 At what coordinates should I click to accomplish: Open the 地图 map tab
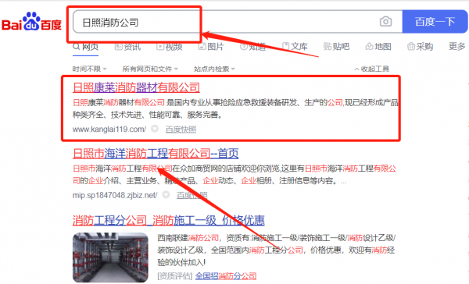coord(378,47)
